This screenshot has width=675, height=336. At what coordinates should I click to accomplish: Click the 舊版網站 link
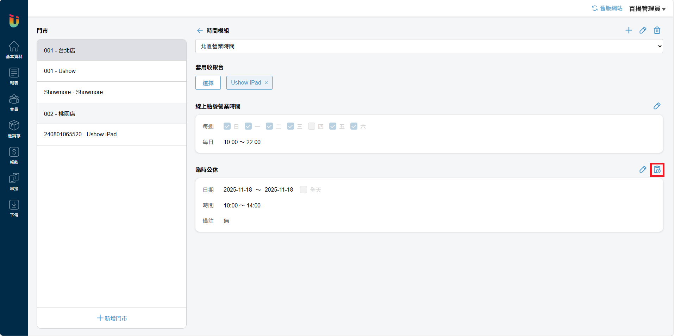pyautogui.click(x=607, y=8)
